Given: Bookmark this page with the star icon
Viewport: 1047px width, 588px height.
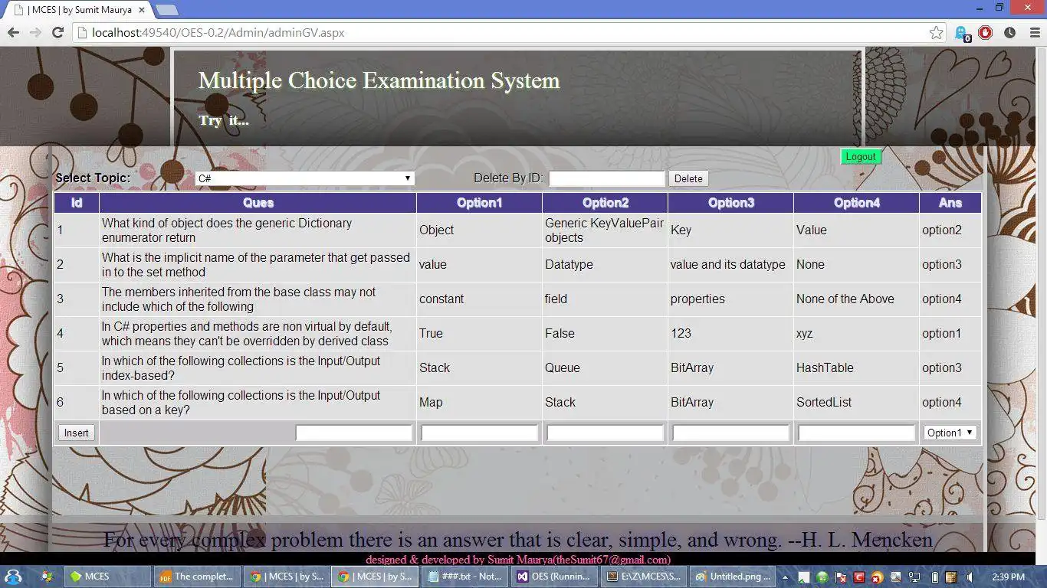Looking at the screenshot, I should (x=936, y=33).
